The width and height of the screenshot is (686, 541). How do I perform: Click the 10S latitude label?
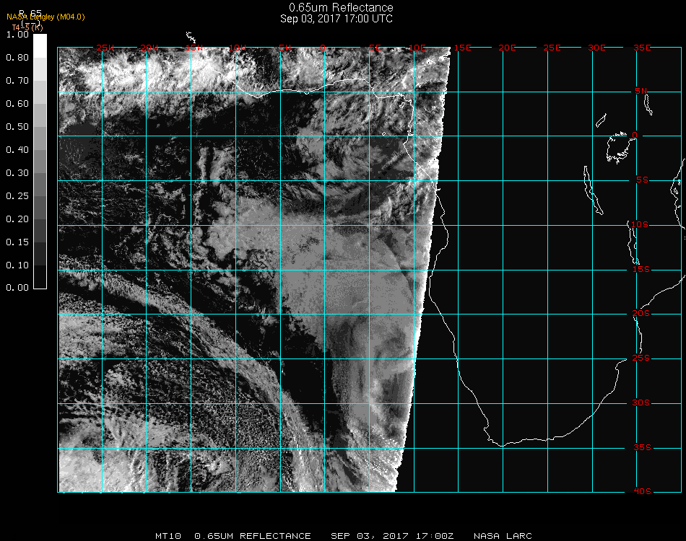[640, 224]
